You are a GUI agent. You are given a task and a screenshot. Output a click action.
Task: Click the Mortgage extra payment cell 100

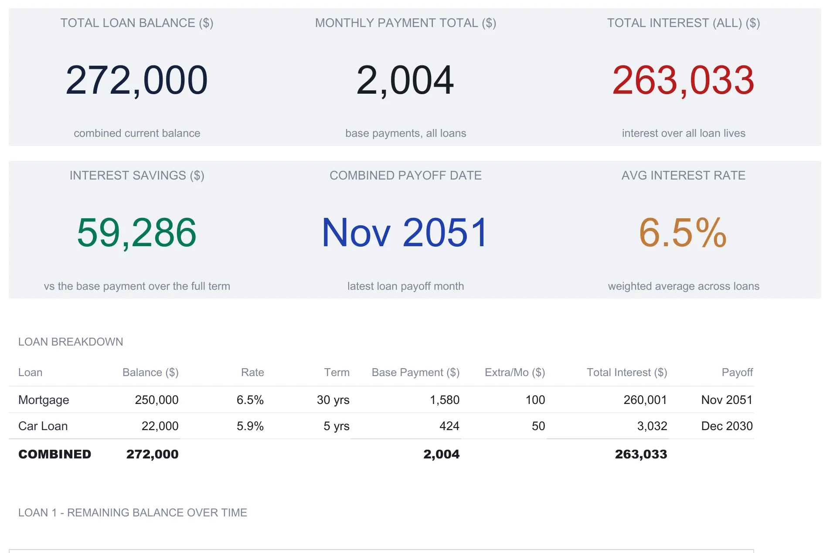tap(535, 400)
